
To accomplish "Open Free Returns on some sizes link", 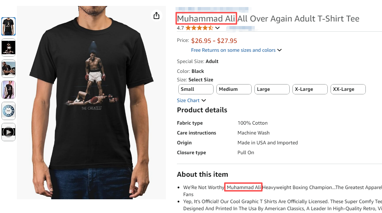I will (233, 50).
